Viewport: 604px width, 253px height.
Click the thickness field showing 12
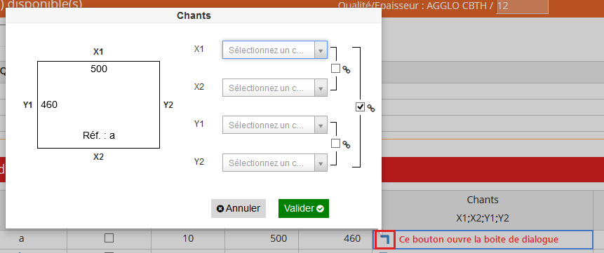(x=522, y=6)
